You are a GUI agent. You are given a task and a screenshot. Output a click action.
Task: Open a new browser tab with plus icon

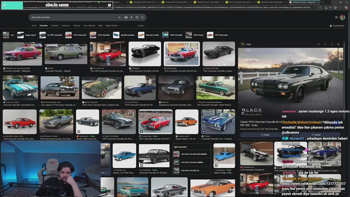point(323,2)
